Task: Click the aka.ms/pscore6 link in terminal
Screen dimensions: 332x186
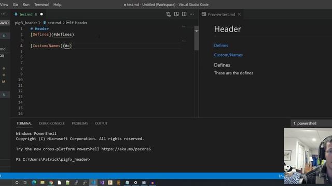Action: click(126, 149)
